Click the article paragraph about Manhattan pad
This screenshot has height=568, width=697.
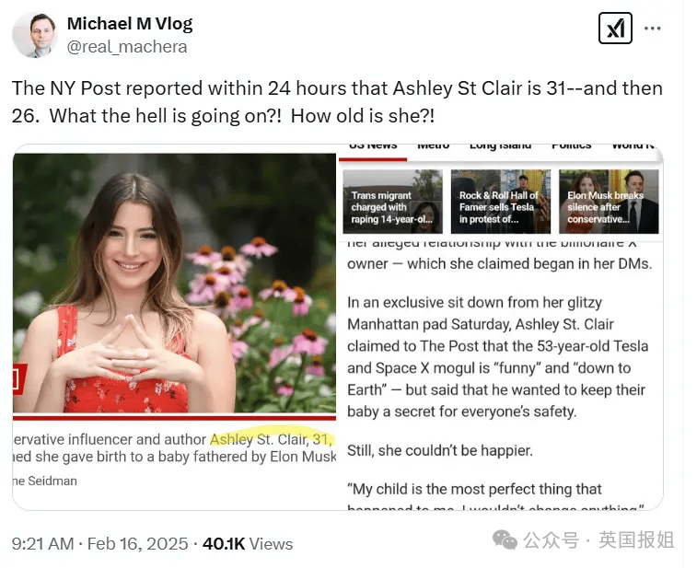click(x=497, y=357)
